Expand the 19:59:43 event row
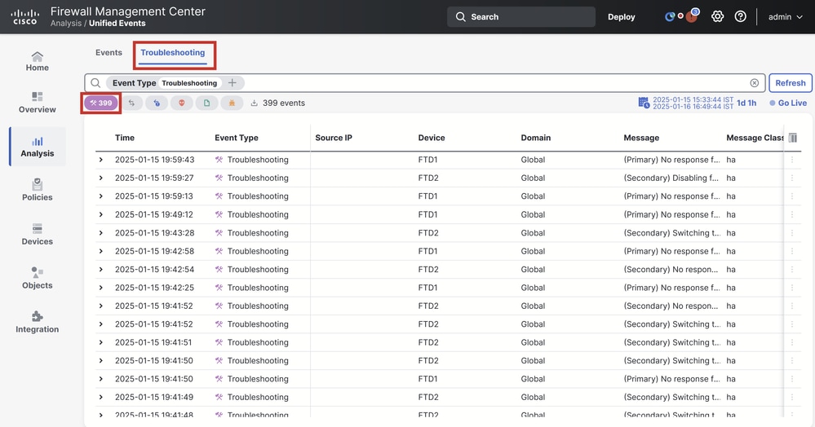This screenshot has width=815, height=427. pyautogui.click(x=101, y=160)
